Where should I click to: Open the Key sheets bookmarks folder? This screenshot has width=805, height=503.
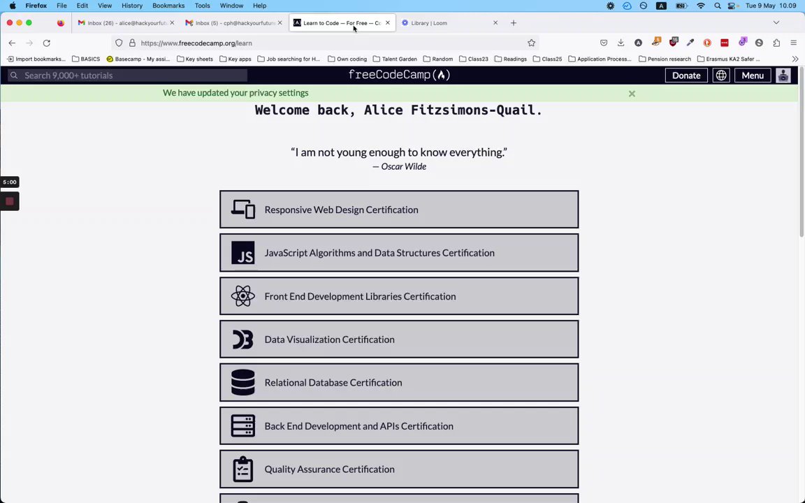pyautogui.click(x=194, y=59)
